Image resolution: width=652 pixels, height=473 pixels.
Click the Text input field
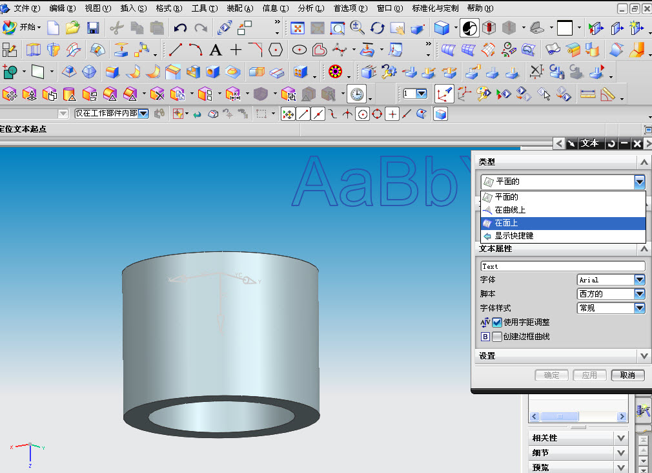563,266
